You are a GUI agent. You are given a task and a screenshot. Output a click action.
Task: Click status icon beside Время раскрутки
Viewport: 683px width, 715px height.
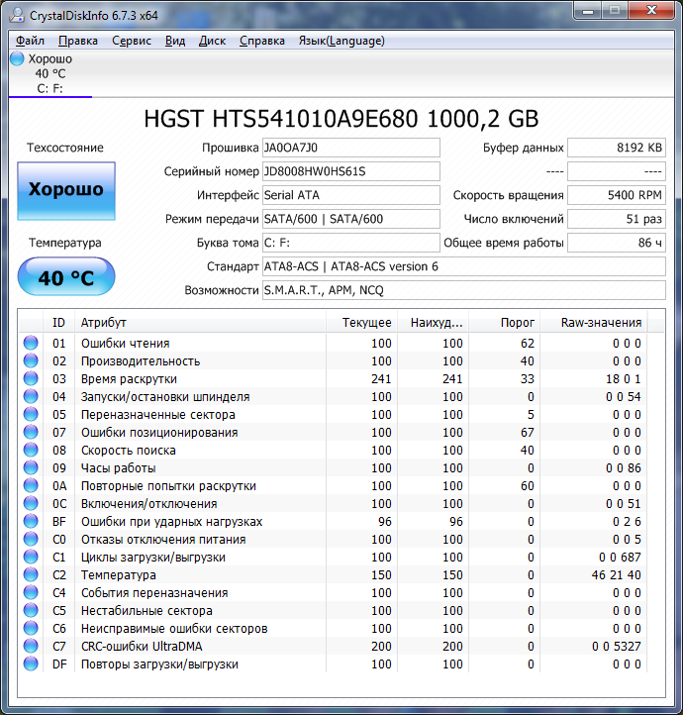[x=31, y=379]
